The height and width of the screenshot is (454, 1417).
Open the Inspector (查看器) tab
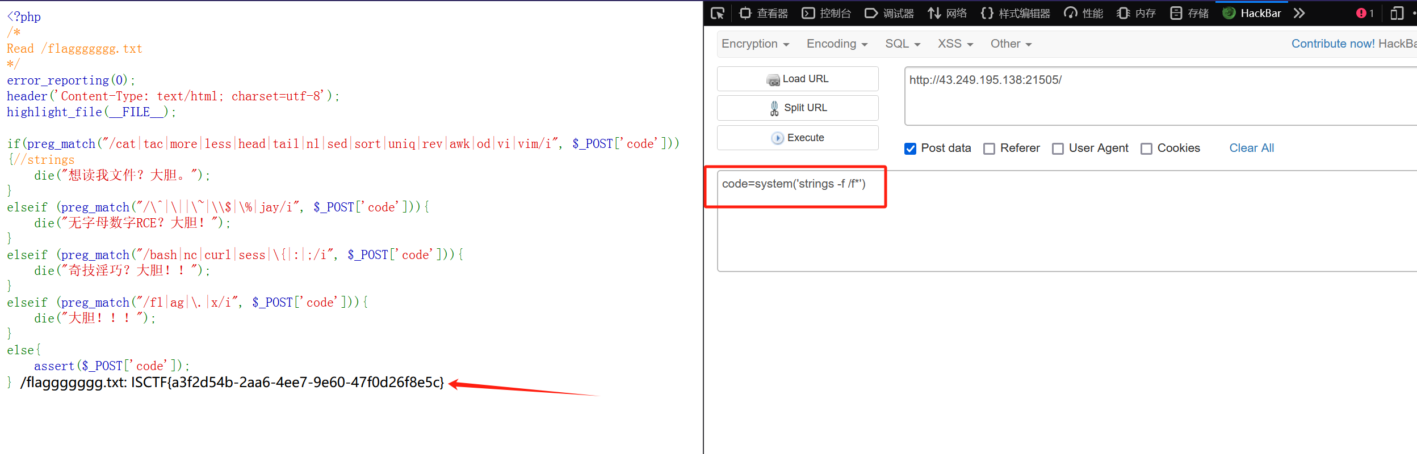coord(764,13)
